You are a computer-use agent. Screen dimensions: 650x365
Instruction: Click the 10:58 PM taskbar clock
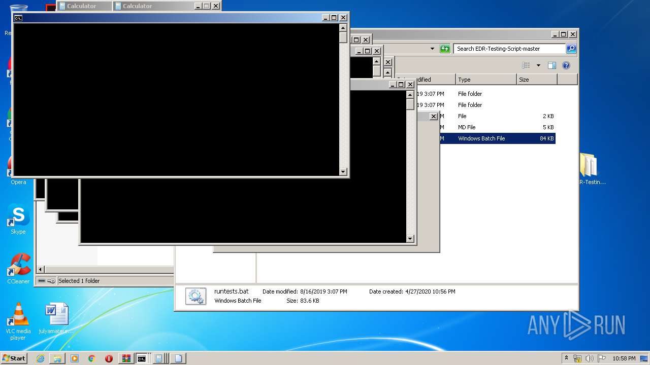point(624,358)
